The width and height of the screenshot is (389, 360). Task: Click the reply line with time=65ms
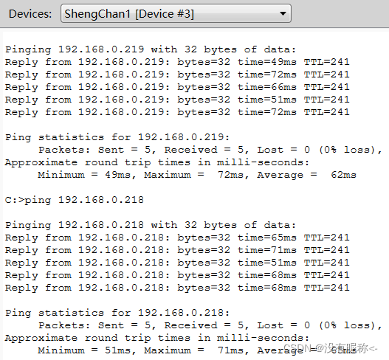[x=177, y=238]
